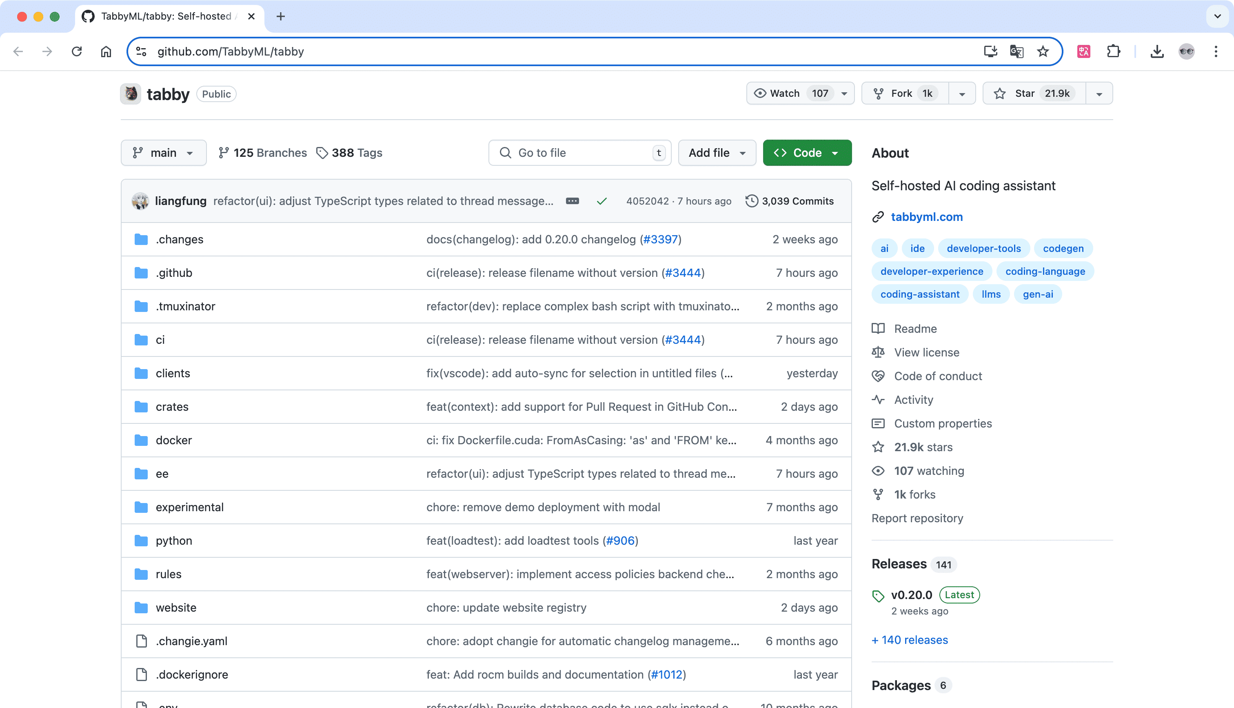Open the main branch selector
The image size is (1234, 708).
click(163, 152)
